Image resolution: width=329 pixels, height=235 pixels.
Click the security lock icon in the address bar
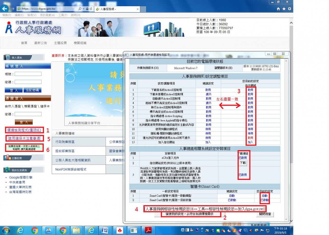point(87,9)
